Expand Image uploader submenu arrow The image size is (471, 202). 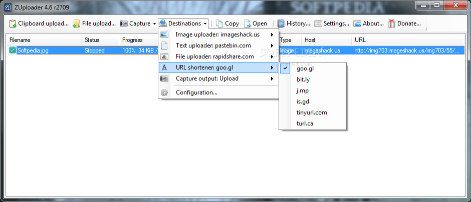(272, 35)
